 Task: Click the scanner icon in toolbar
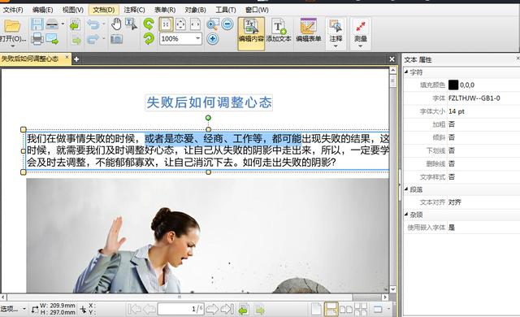52,24
